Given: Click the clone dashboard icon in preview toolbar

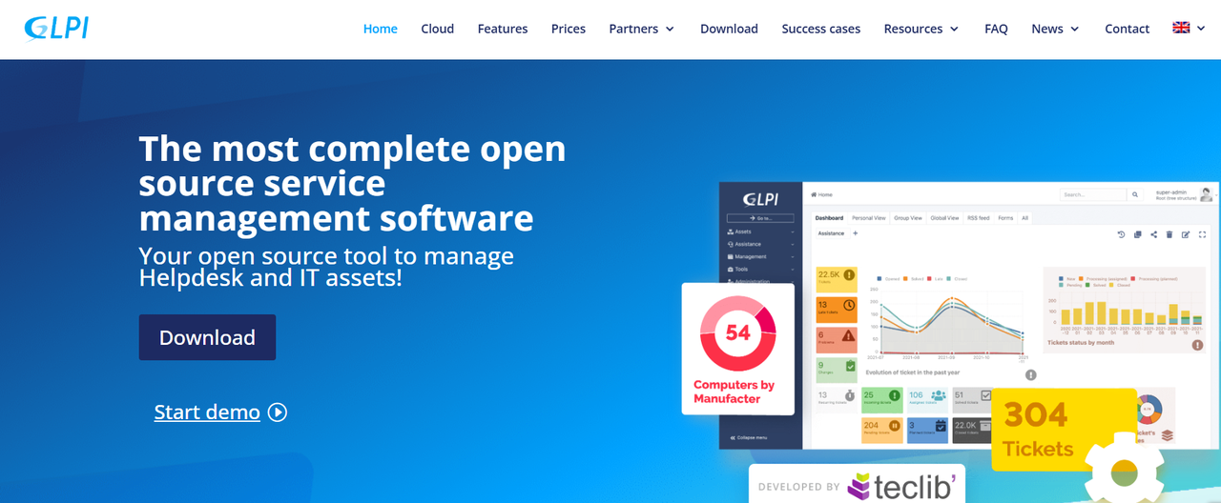Looking at the screenshot, I should tap(1137, 234).
